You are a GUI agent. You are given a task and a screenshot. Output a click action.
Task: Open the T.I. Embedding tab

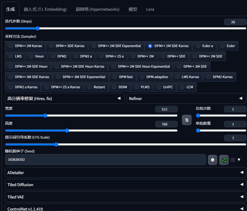click(x=45, y=9)
